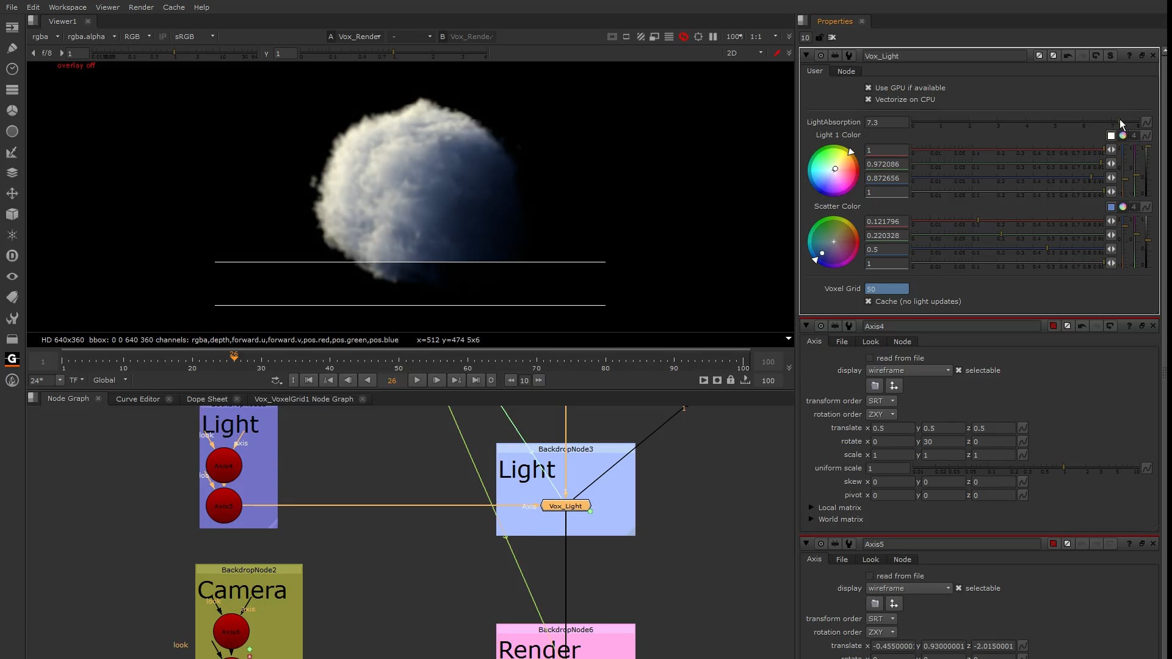Go to first frame button
The image size is (1172, 659).
coord(309,380)
